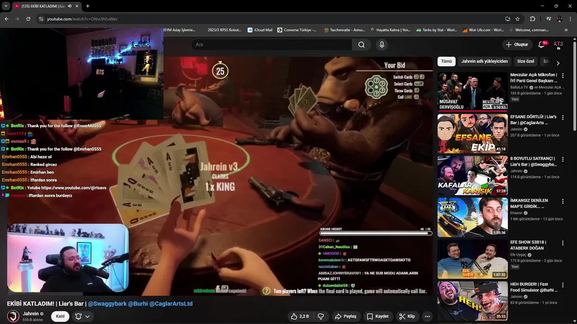
Task: Open EFE SHOW thumbnail with 1:07:32 duration
Action: pyautogui.click(x=472, y=259)
